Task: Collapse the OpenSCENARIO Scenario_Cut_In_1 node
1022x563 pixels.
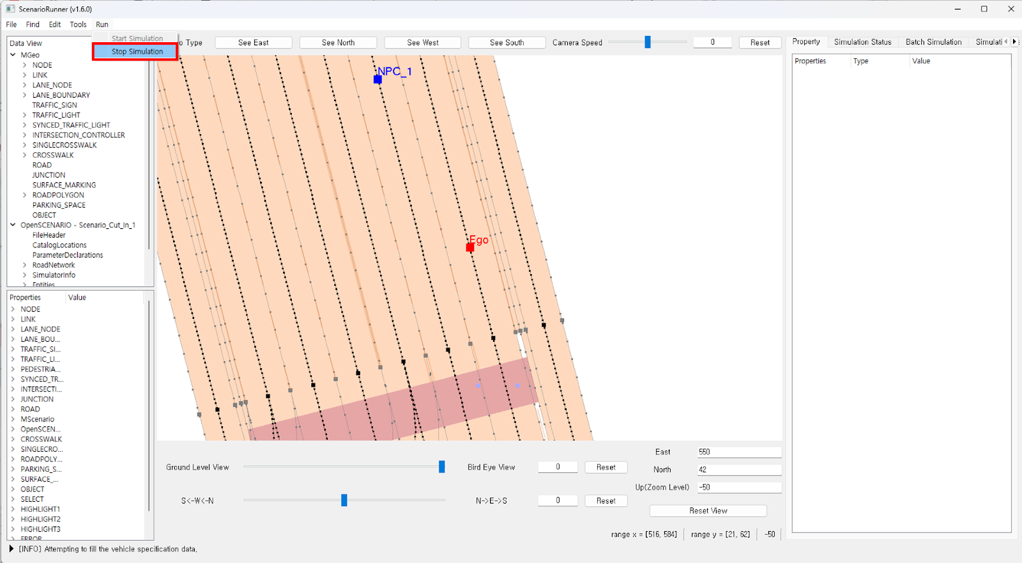Action: click(13, 225)
